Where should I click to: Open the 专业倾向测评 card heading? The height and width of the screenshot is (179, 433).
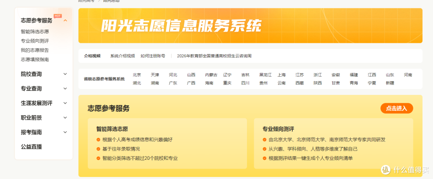[x=278, y=129]
